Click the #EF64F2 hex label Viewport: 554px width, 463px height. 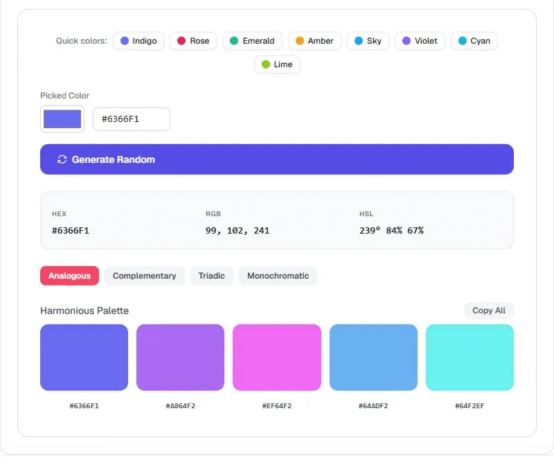(x=277, y=406)
